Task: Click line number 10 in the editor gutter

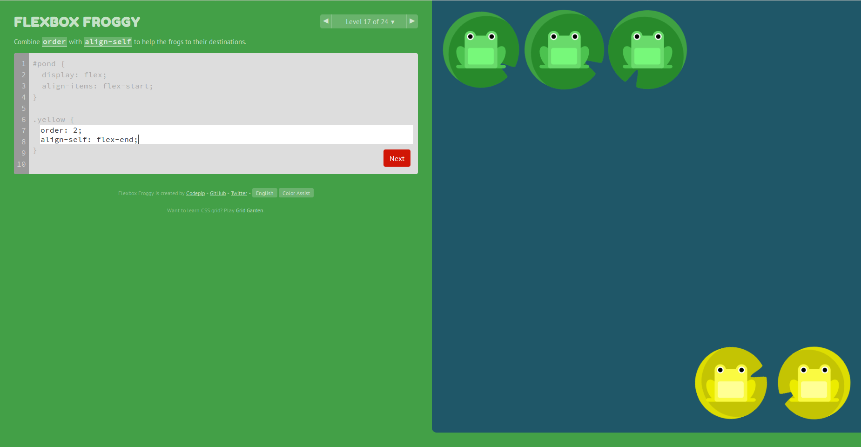Action: pos(21,164)
